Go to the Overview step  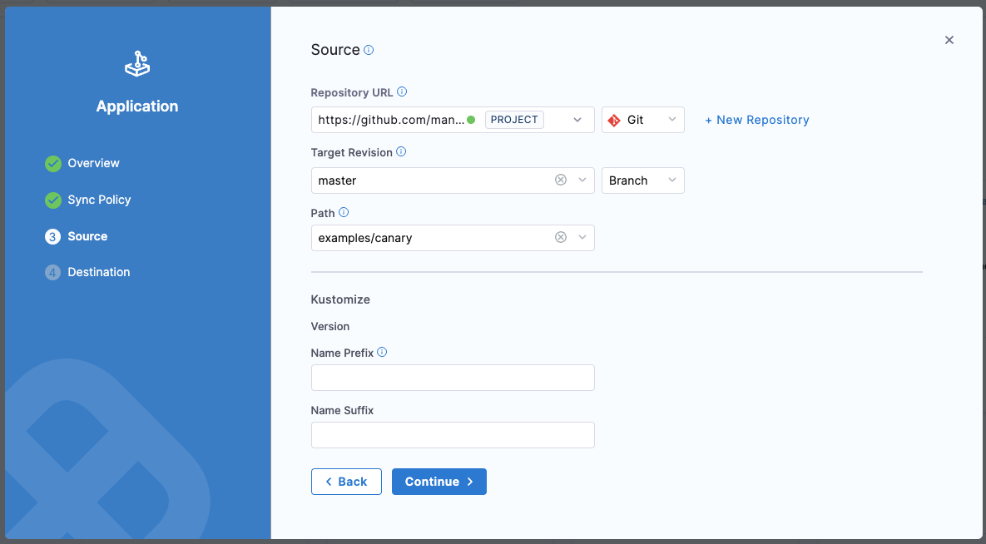pos(93,163)
